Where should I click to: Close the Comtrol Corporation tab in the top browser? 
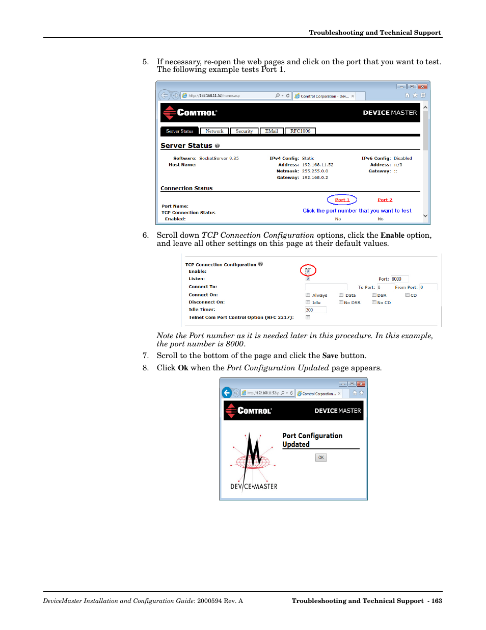(353, 96)
